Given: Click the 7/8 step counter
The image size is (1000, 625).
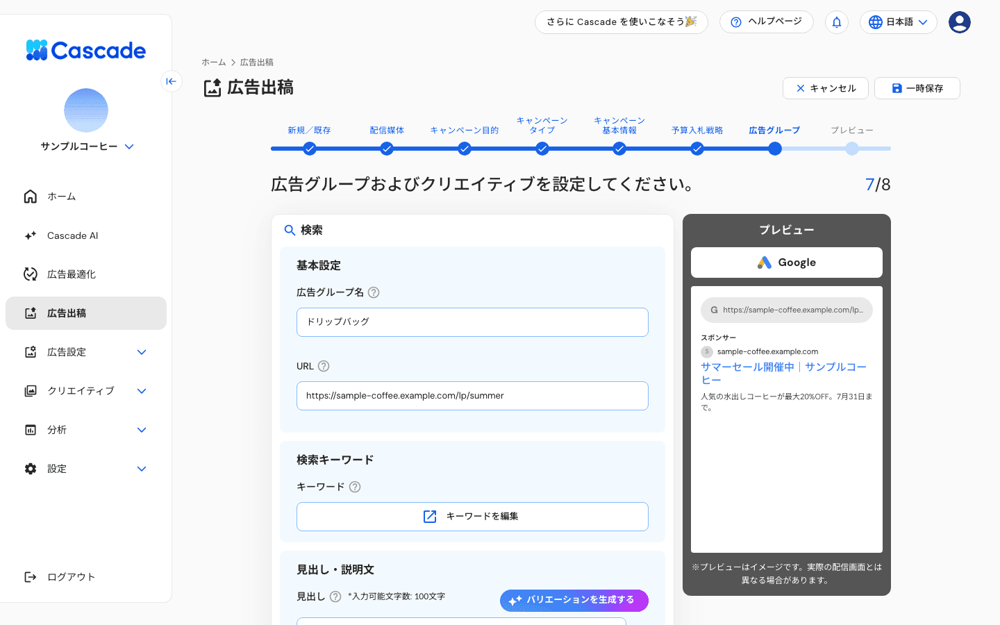Looking at the screenshot, I should pos(878,185).
